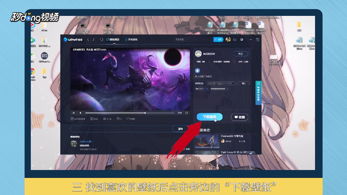Click the comment text input box

121,129
